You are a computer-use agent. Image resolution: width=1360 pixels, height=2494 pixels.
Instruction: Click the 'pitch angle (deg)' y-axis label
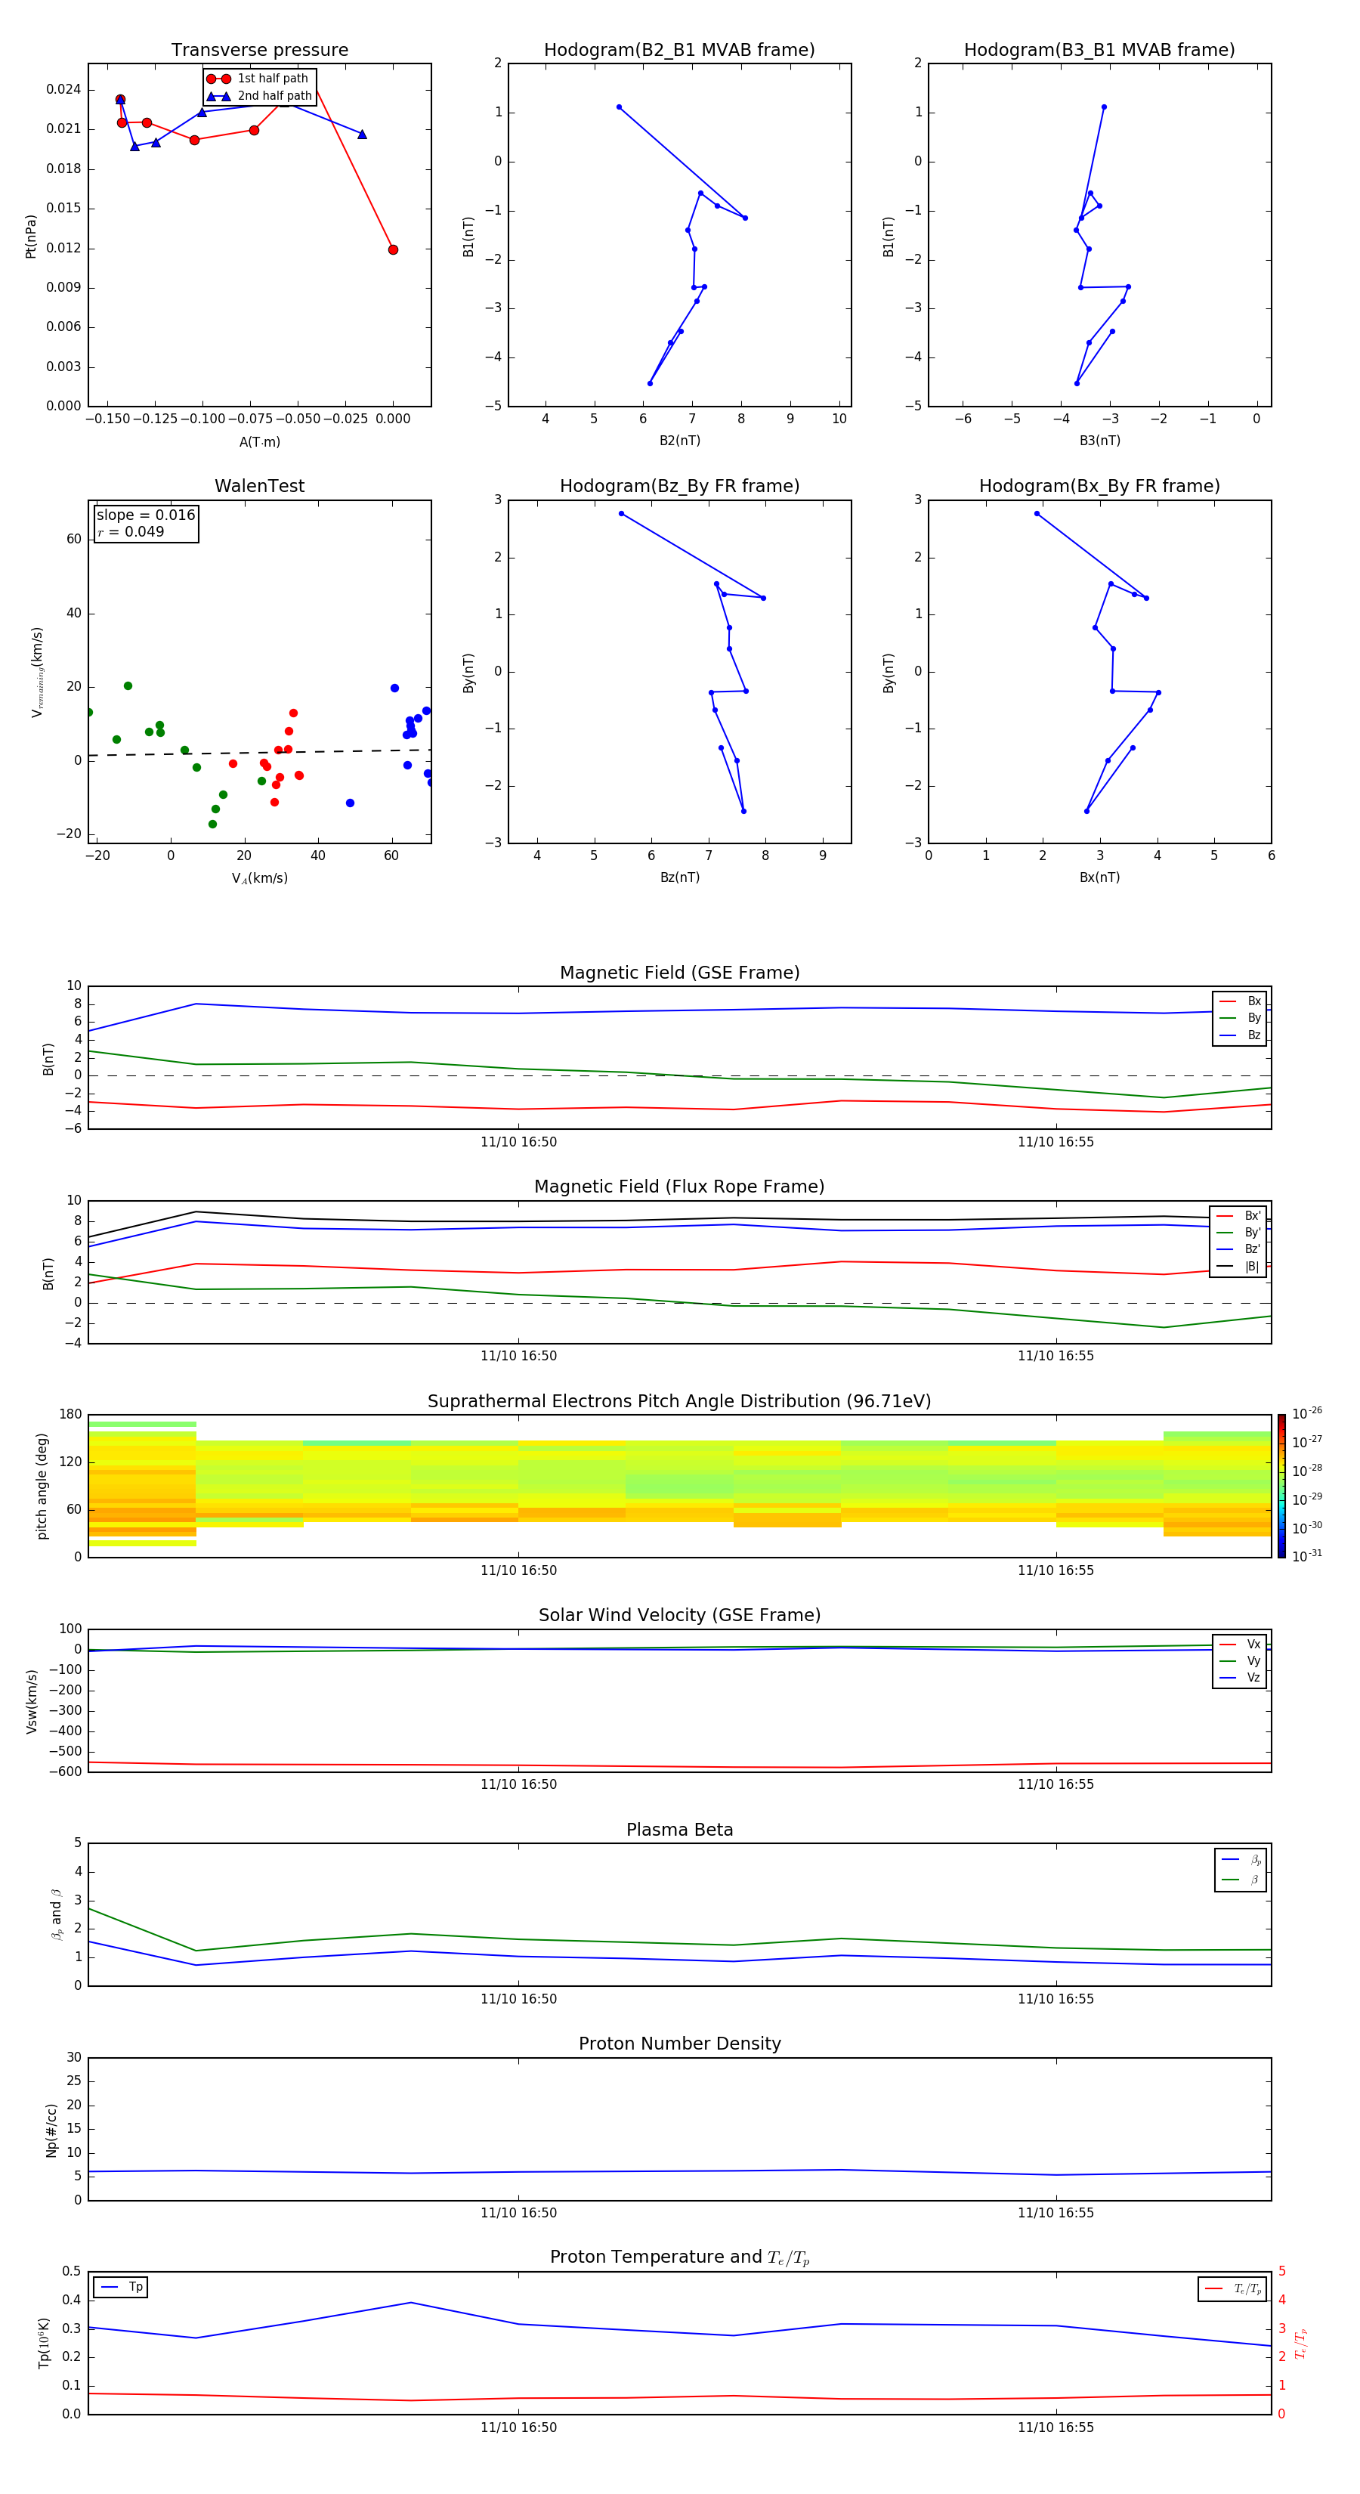pyautogui.click(x=42, y=1485)
